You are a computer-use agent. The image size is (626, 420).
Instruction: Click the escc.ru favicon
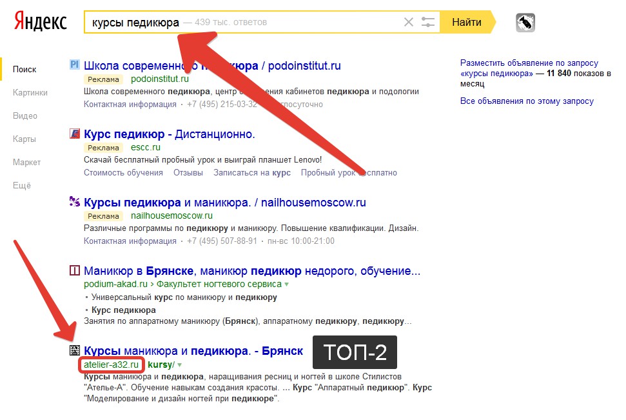[x=74, y=133]
